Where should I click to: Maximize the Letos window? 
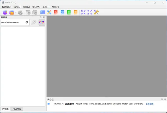coord(155,3)
